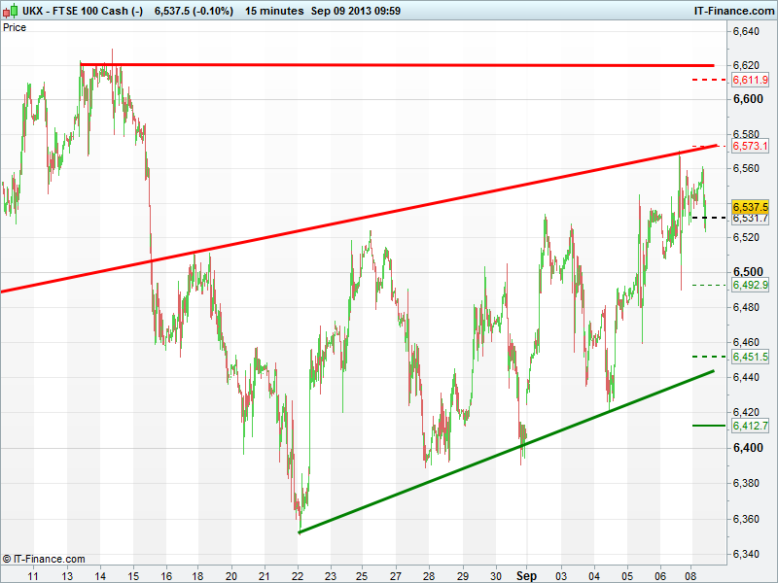Click the red 6,611.9 price level tag

click(x=751, y=80)
